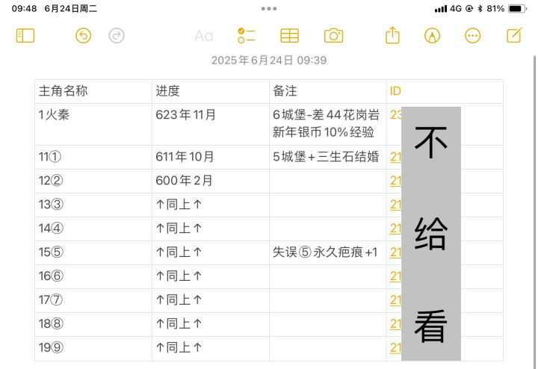Screen dimensions: 538x369
Task: Share this note
Action: [x=392, y=35]
